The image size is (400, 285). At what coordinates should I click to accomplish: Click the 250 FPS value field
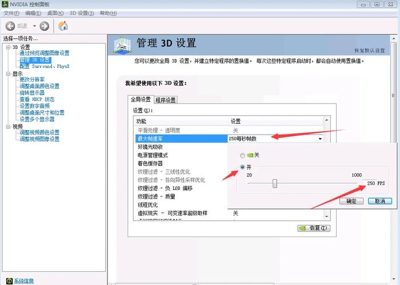(x=370, y=183)
